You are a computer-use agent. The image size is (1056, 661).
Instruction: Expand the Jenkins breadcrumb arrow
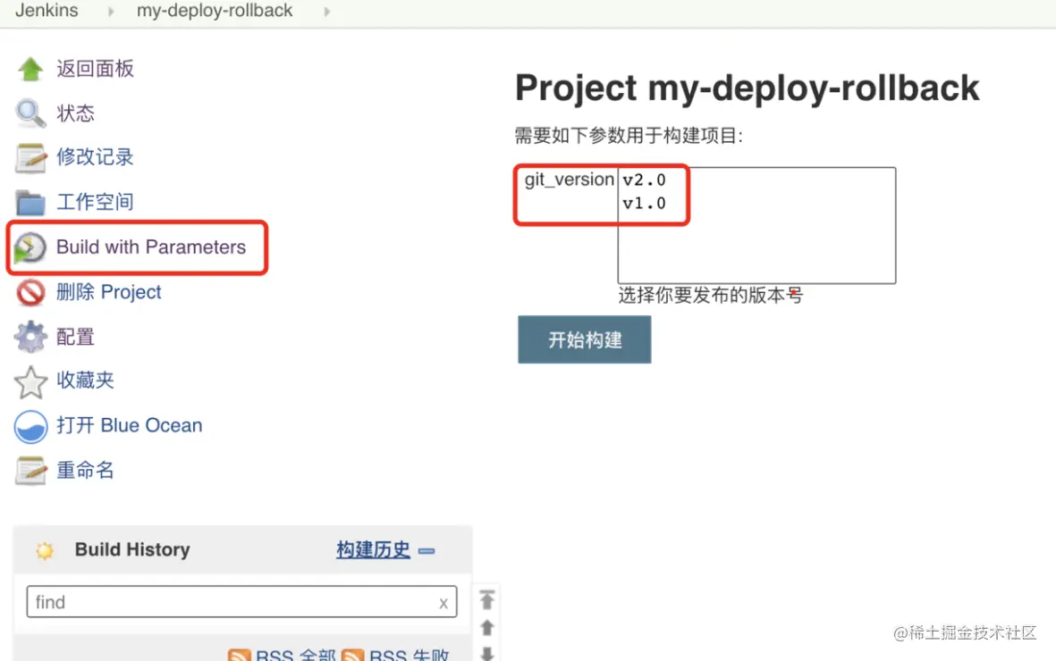point(111,12)
